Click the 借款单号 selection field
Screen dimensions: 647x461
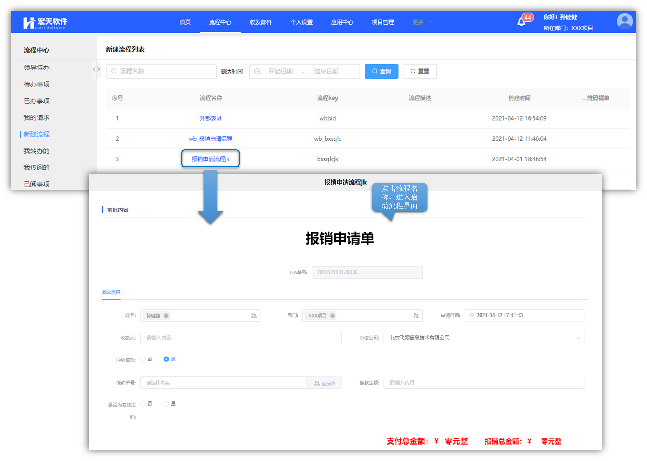click(x=223, y=383)
